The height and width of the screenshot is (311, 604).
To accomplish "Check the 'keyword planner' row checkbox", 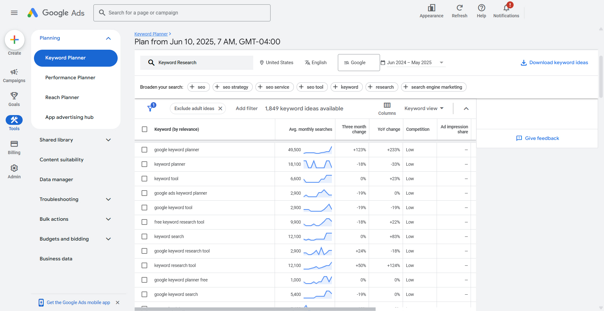I will pos(144,164).
